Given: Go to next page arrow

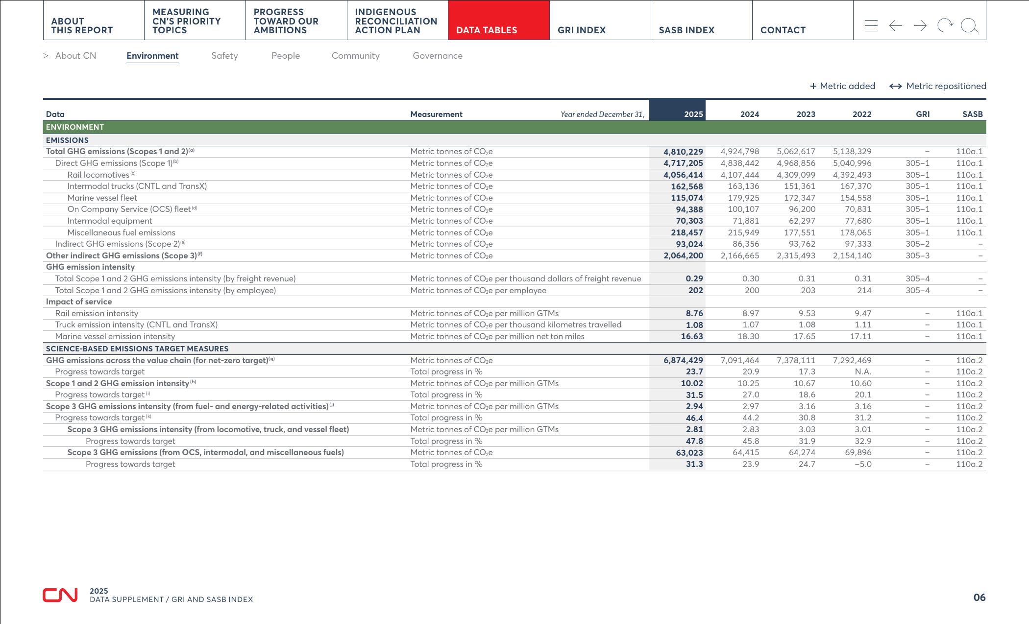Looking at the screenshot, I should point(920,25).
